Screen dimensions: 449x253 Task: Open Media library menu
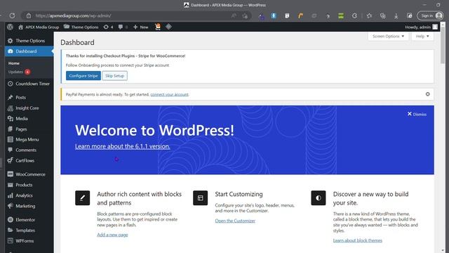point(29,119)
